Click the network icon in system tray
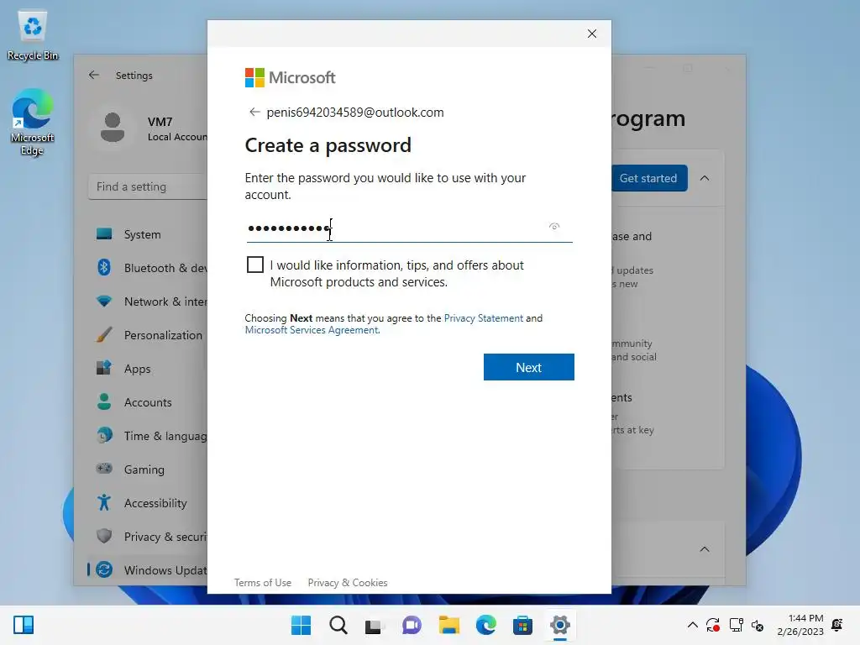The image size is (860, 645). (x=736, y=625)
